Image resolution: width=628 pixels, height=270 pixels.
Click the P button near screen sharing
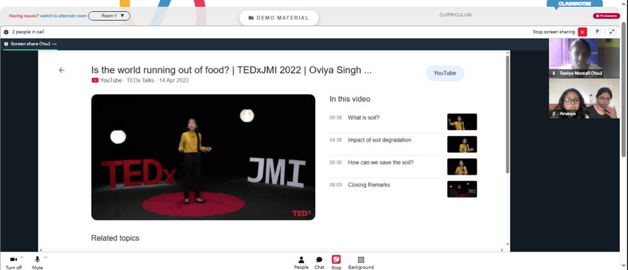tap(597, 31)
